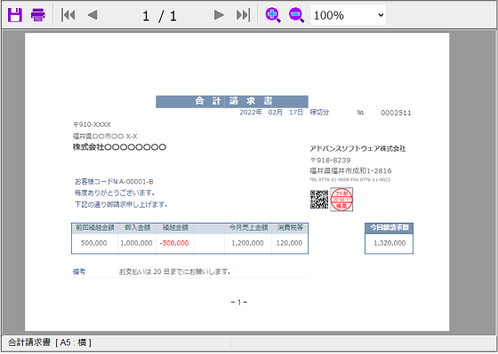Viewport: 498px width, 354px height.
Task: Click the 120,000 consumption tax cell
Action: [289, 243]
